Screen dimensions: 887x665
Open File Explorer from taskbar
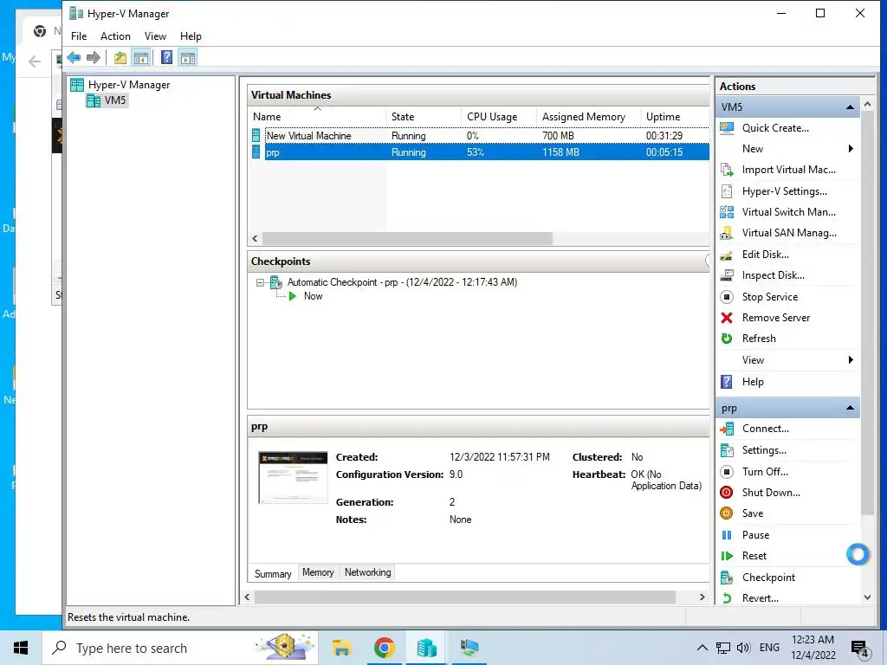(x=341, y=648)
